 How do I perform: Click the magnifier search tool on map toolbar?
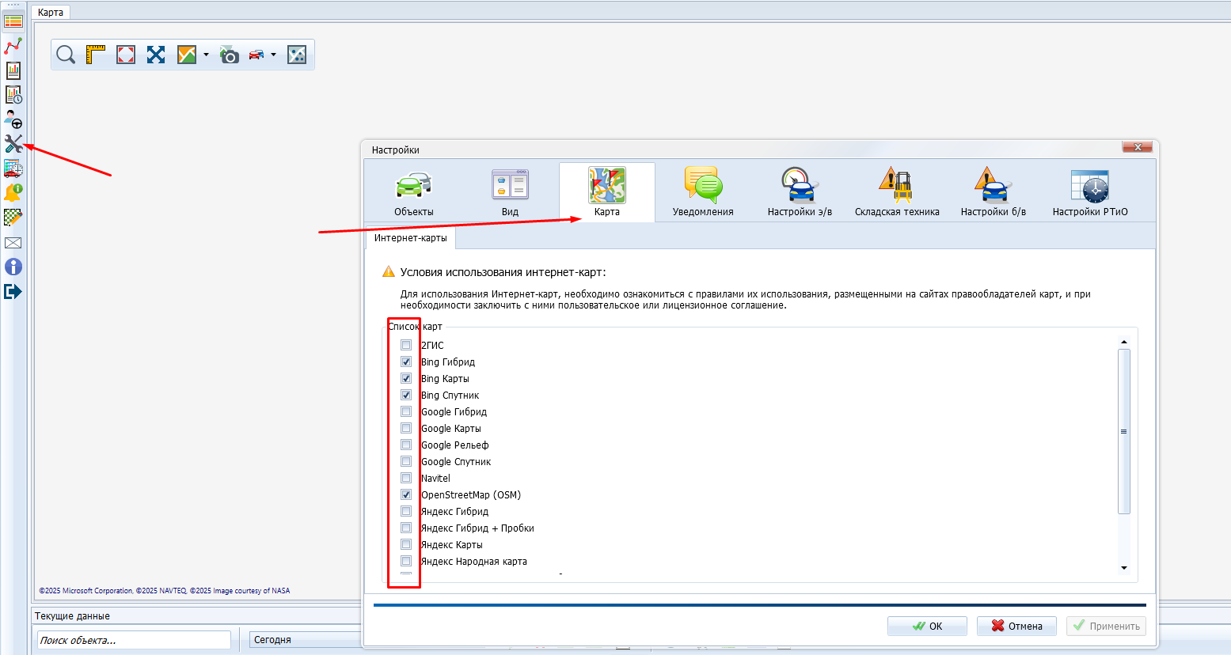pyautogui.click(x=66, y=55)
